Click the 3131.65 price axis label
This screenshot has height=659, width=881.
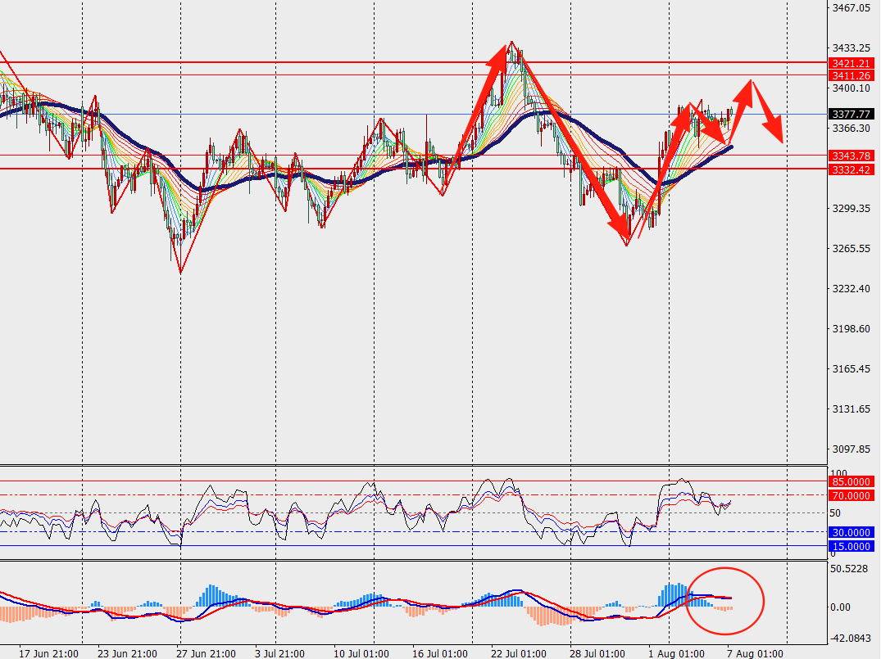pyautogui.click(x=851, y=408)
